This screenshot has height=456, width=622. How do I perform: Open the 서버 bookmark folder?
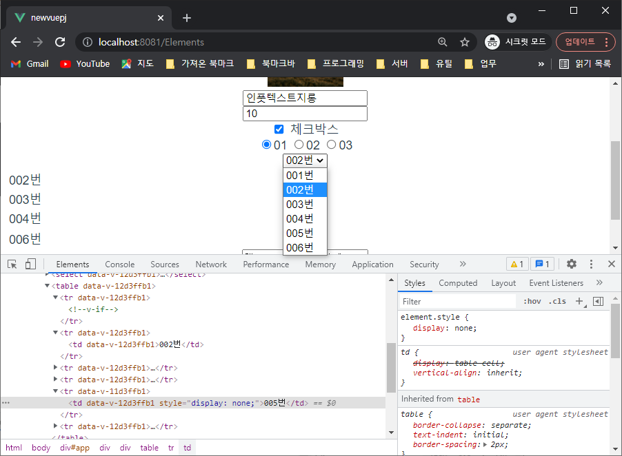(392, 64)
